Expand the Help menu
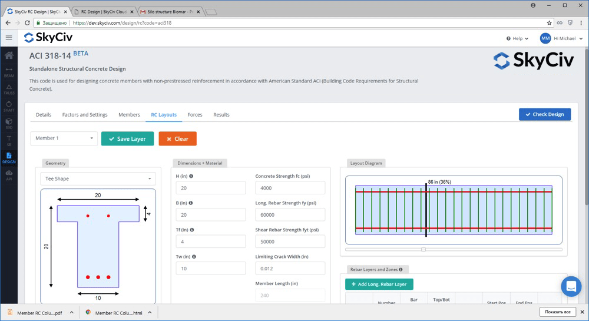This screenshot has width=589, height=321. pyautogui.click(x=517, y=38)
